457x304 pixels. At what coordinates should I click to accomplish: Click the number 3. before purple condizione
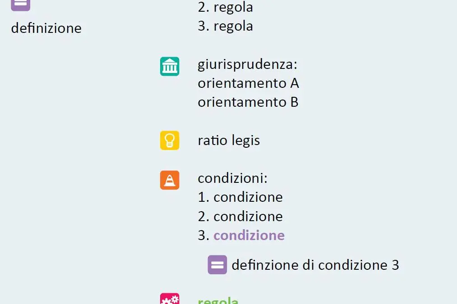pyautogui.click(x=203, y=236)
